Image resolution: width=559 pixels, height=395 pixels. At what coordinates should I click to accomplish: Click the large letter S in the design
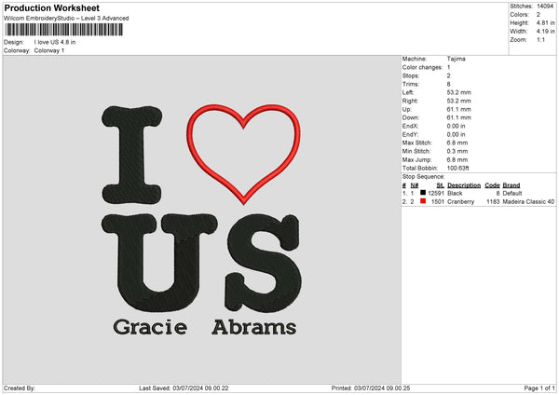(264, 263)
